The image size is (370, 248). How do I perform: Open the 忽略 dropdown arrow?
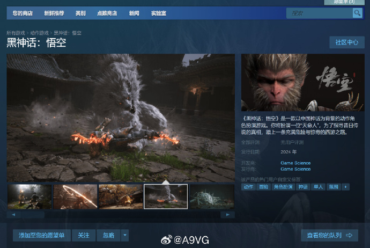(125, 235)
